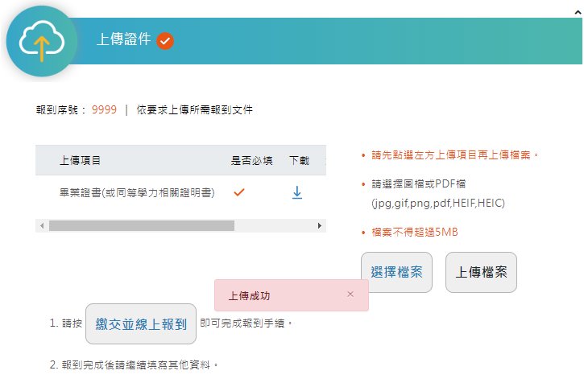Click the 上傳項目 column header
The width and height of the screenshot is (584, 383).
81,161
